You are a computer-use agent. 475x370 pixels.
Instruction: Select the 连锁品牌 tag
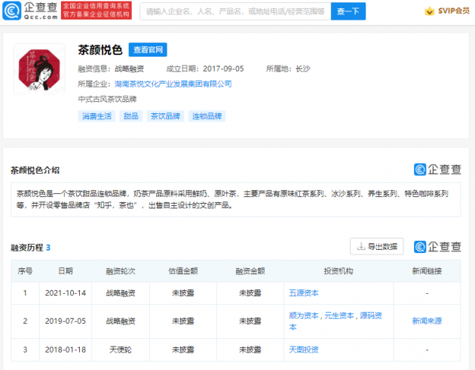[207, 116]
